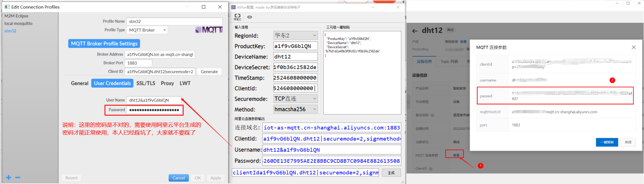Click the 离线 status badge beside dht12
This screenshot has width=644, height=184.
coord(450,30)
